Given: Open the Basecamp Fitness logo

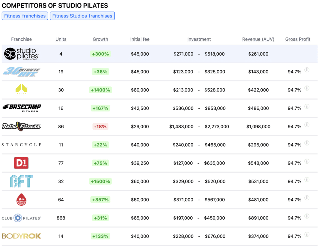Looking at the screenshot, I should tap(21, 108).
